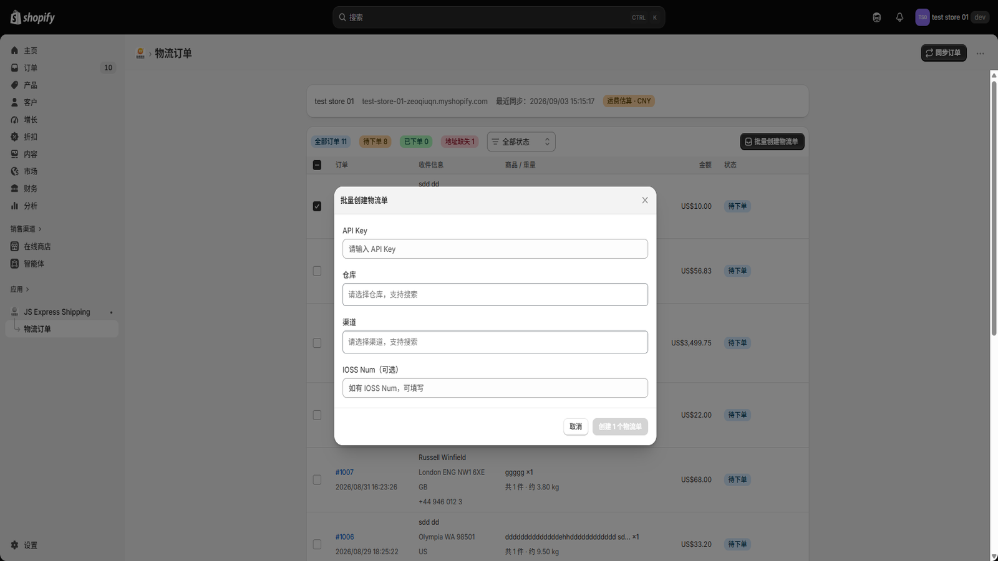Open the 仓库 warehouse selector
Screen dimensions: 998x561
click(x=495, y=295)
